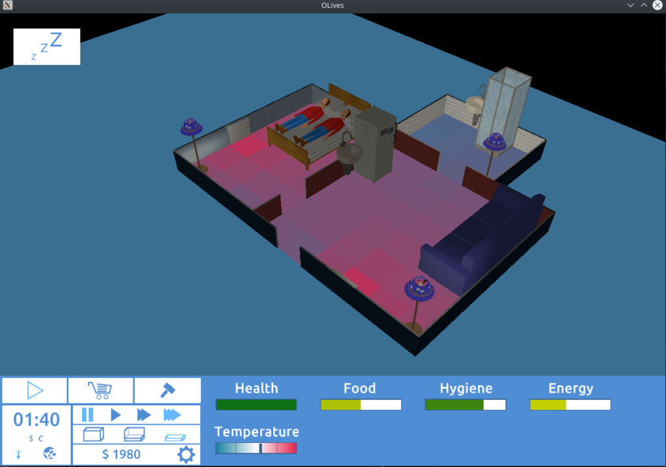Viewport: 666px width, 467px height.
Task: Select the sink beside the refrigerator
Action: (x=349, y=153)
